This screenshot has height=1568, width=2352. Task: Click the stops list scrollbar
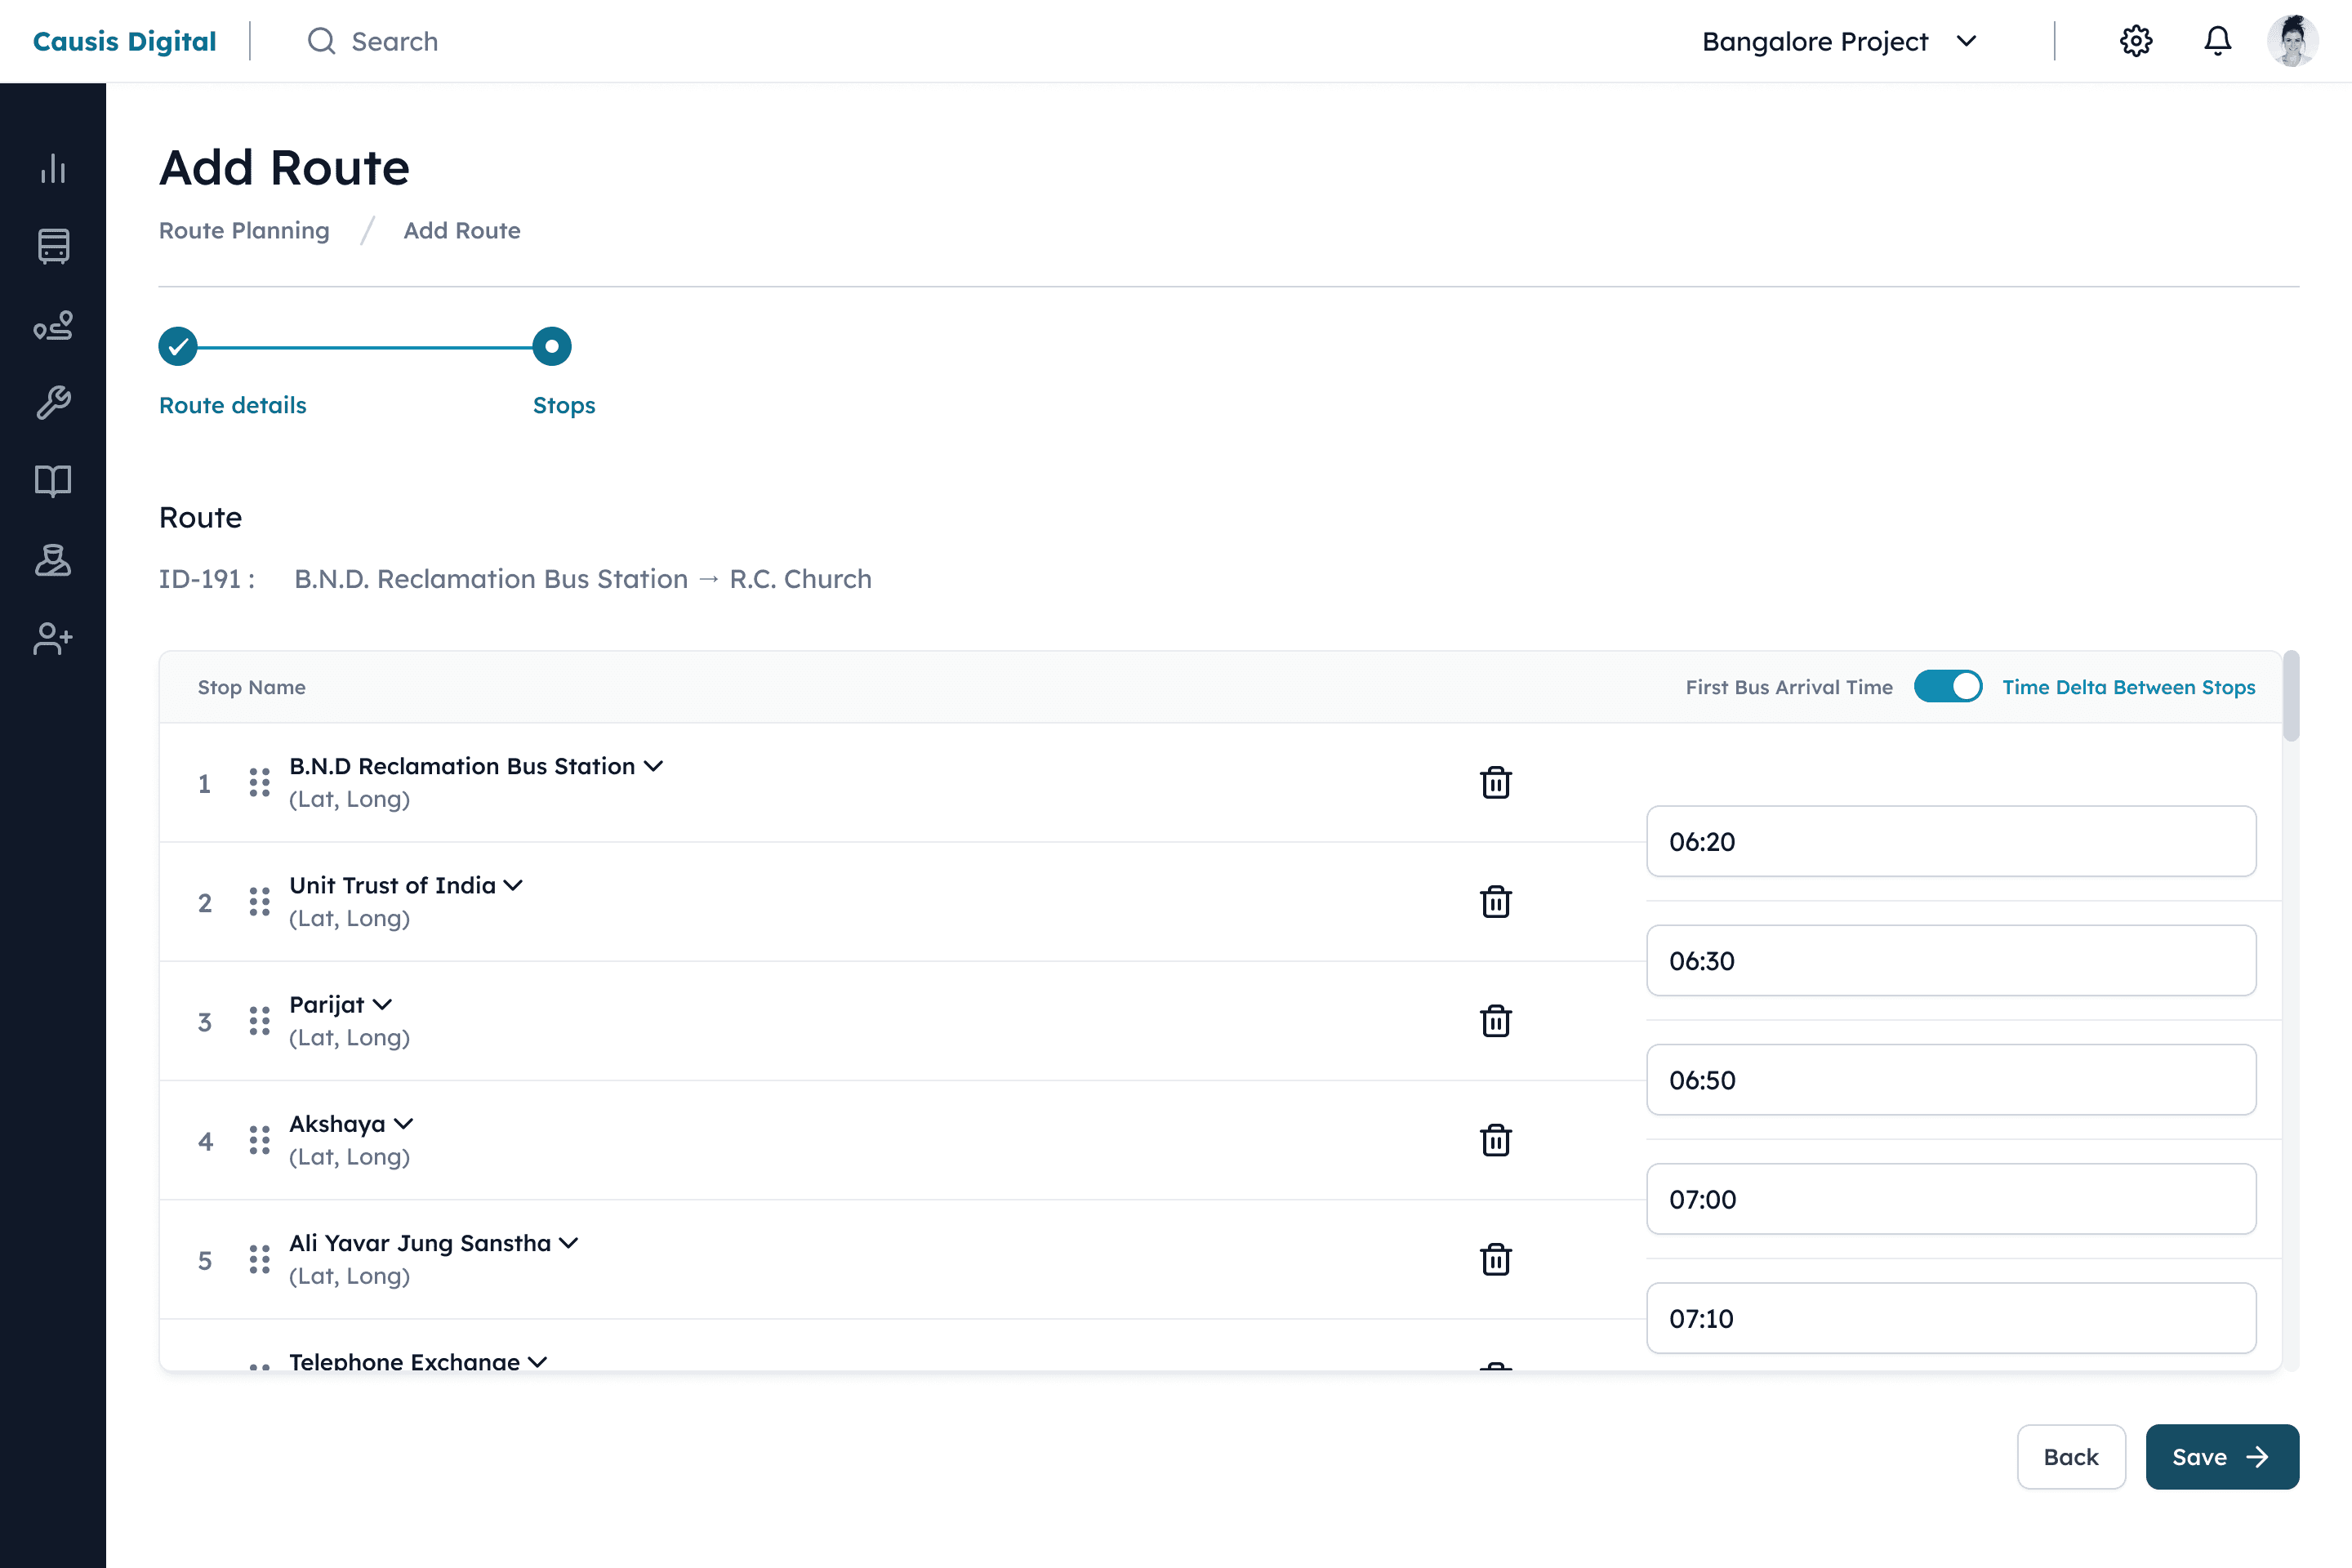(x=2291, y=697)
